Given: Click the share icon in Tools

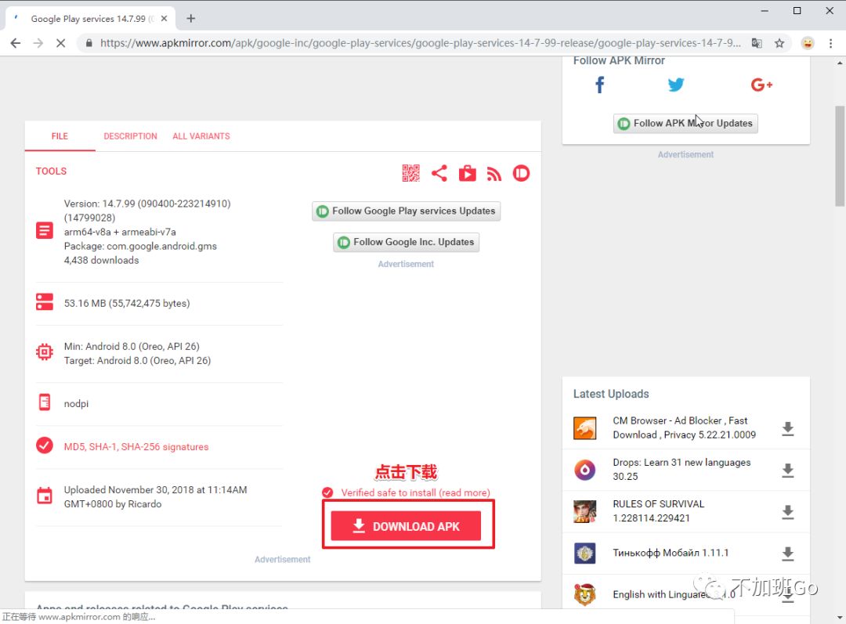Looking at the screenshot, I should point(439,173).
